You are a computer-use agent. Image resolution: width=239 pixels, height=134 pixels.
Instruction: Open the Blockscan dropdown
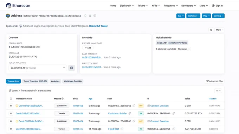(x=184, y=49)
